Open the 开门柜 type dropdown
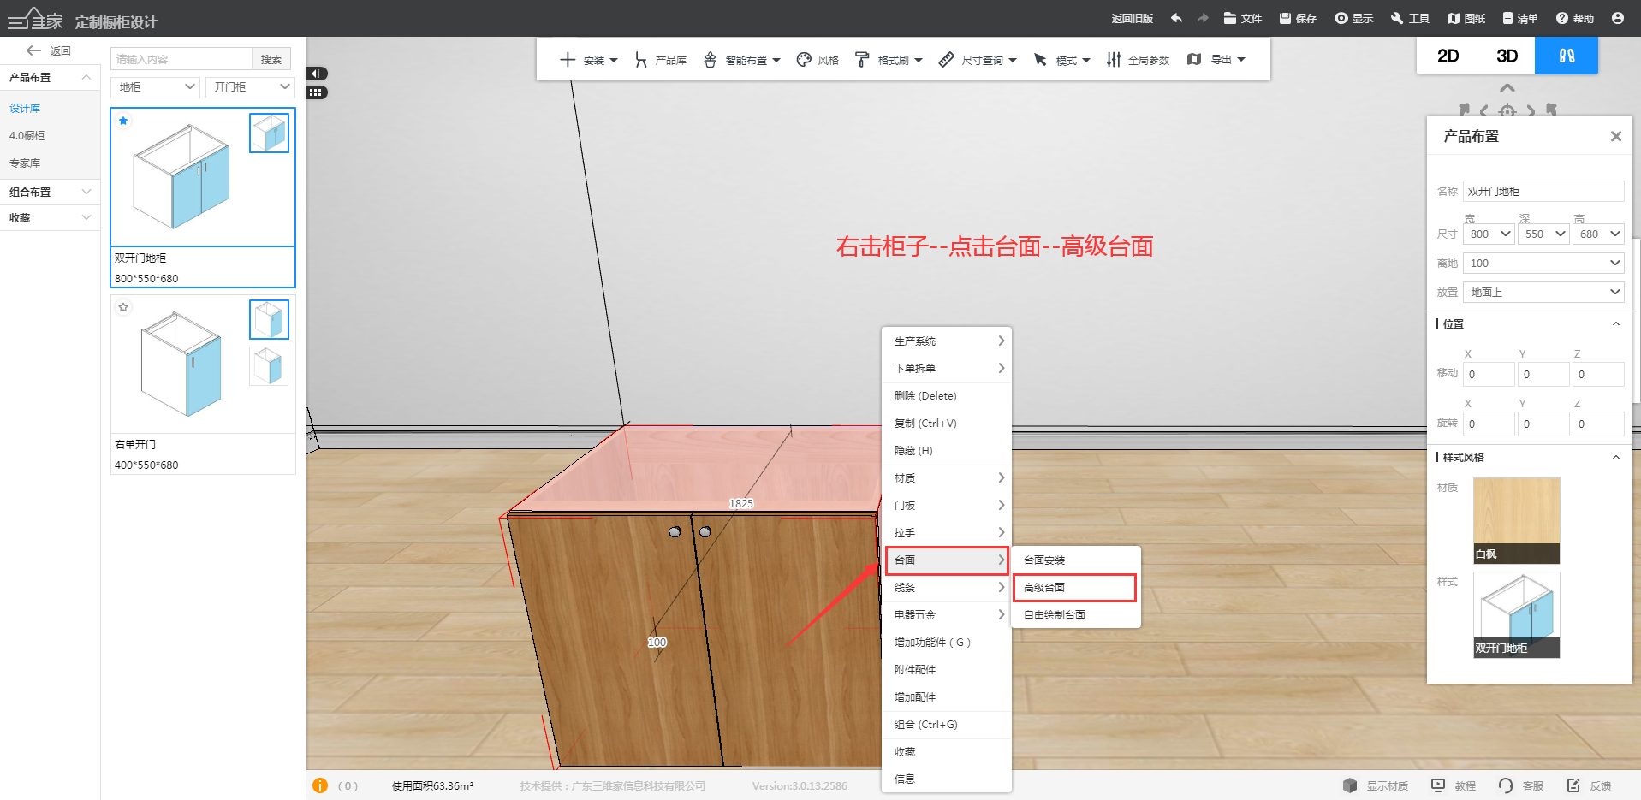This screenshot has height=800, width=1641. point(250,86)
